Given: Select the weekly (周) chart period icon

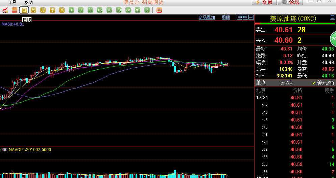Looking at the screenshot, I should tap(33, 10).
